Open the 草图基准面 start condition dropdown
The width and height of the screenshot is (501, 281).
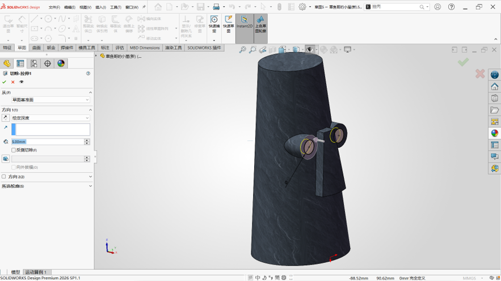point(50,100)
